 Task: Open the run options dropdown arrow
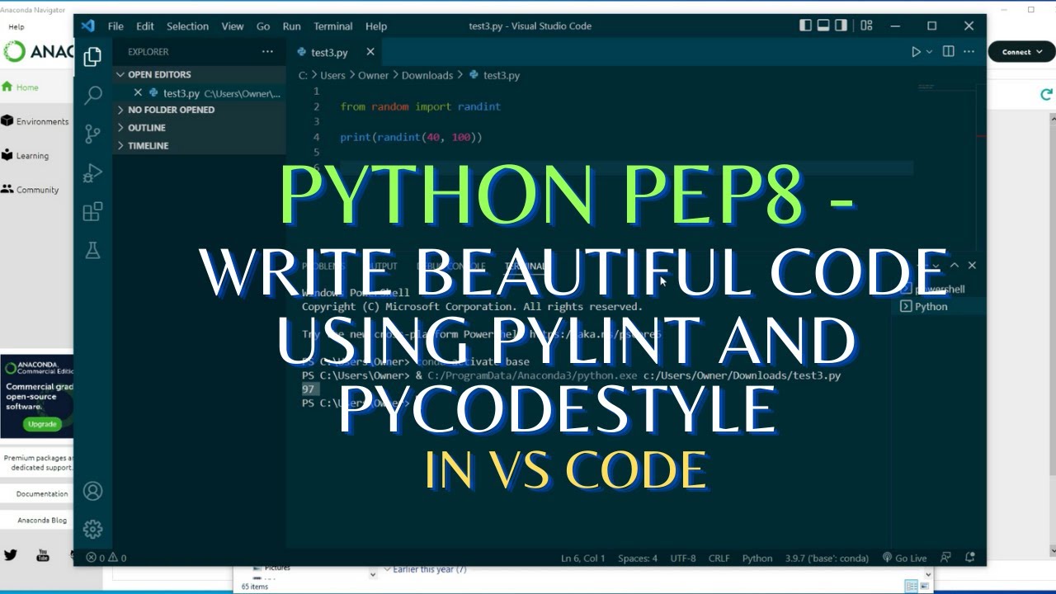[x=929, y=52]
